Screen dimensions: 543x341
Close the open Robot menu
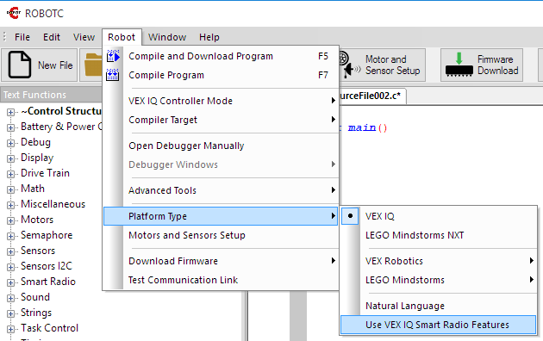tap(122, 37)
